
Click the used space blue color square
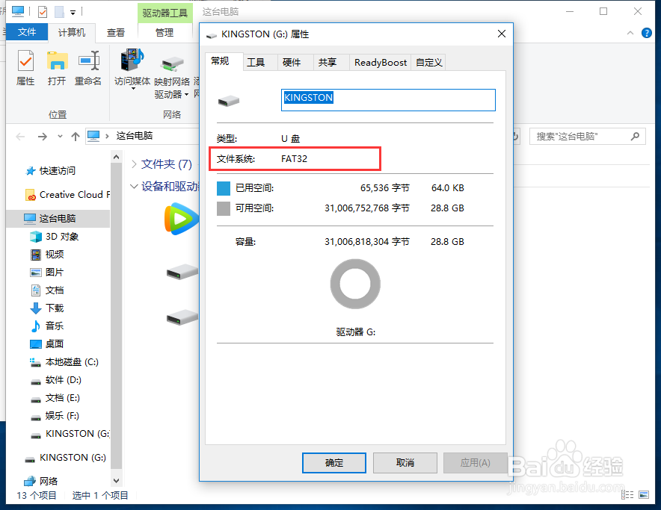pyautogui.click(x=224, y=188)
